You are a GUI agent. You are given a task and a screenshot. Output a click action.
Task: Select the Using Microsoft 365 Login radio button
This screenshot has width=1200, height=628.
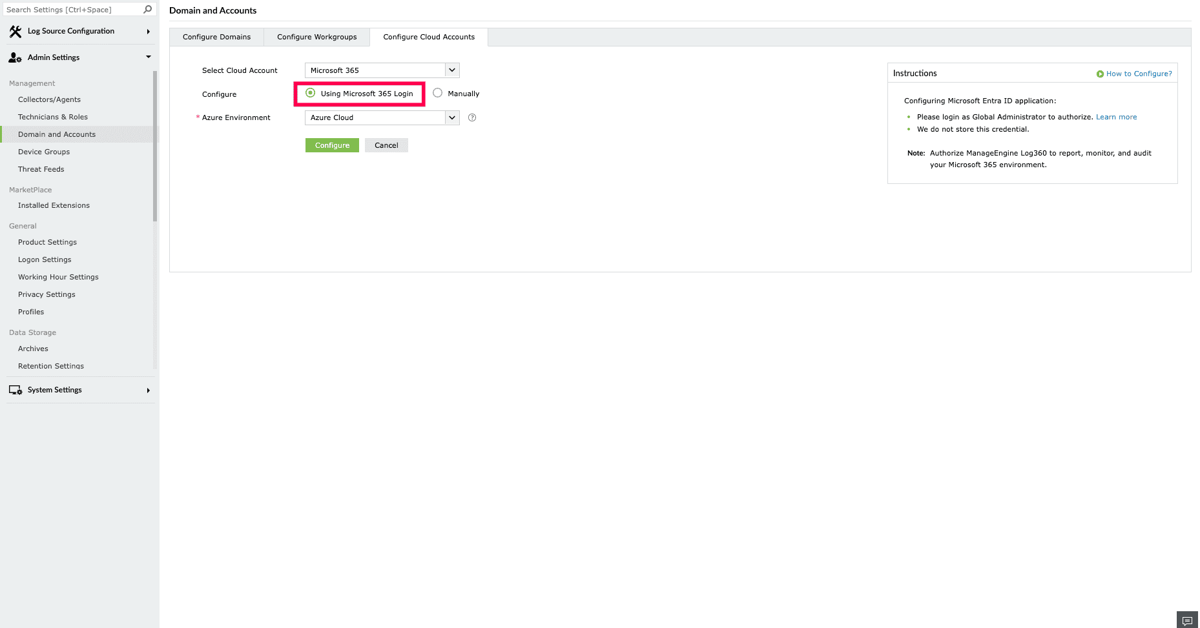point(311,93)
